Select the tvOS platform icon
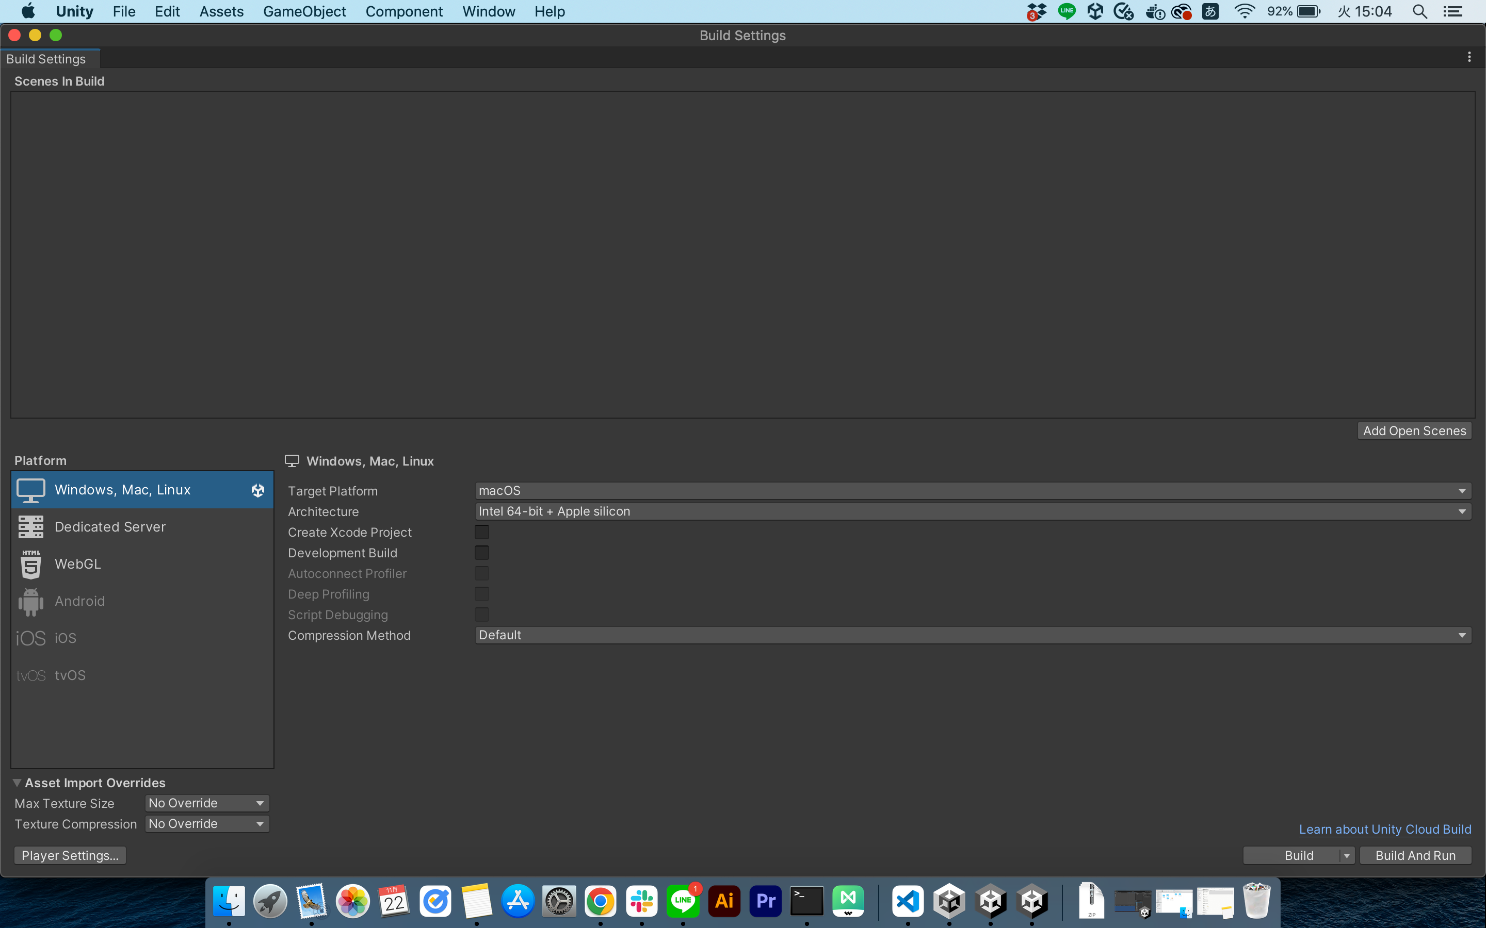 pos(31,675)
